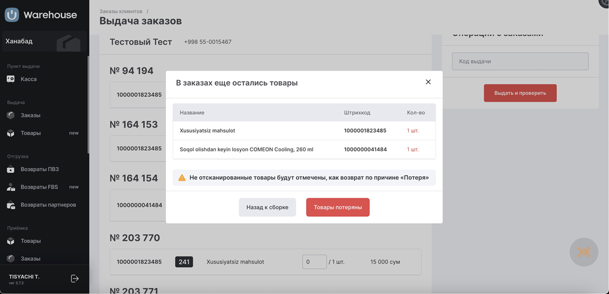The image size is (609, 294).
Task: Open Возвраты партнеров page
Action: click(x=48, y=205)
